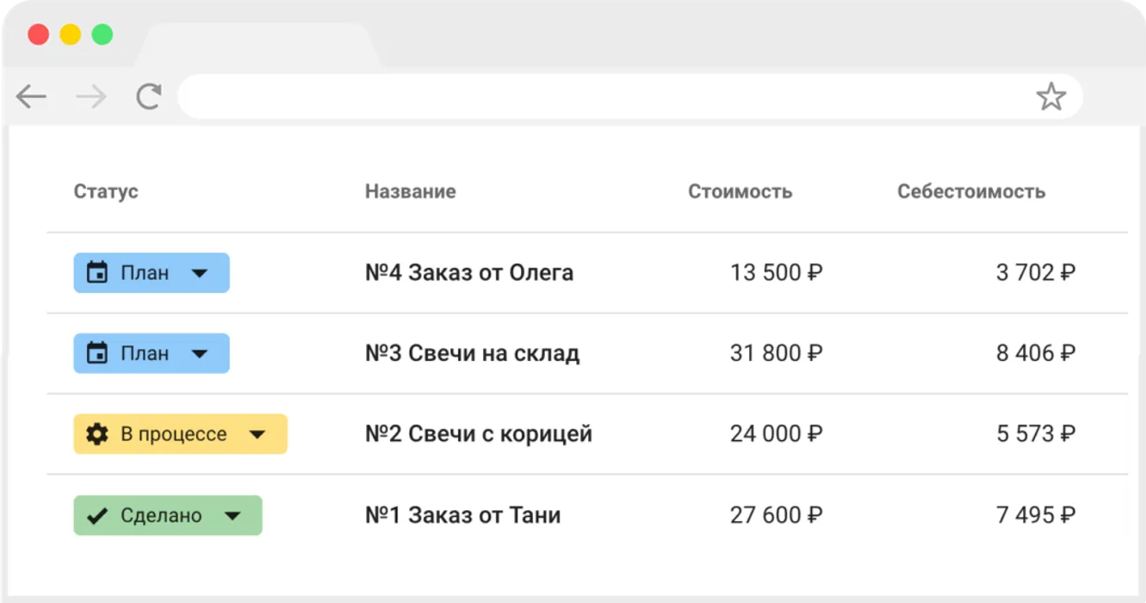The width and height of the screenshot is (1146, 603).
Task: Click gear icon in В процессе status
Action: (x=97, y=434)
